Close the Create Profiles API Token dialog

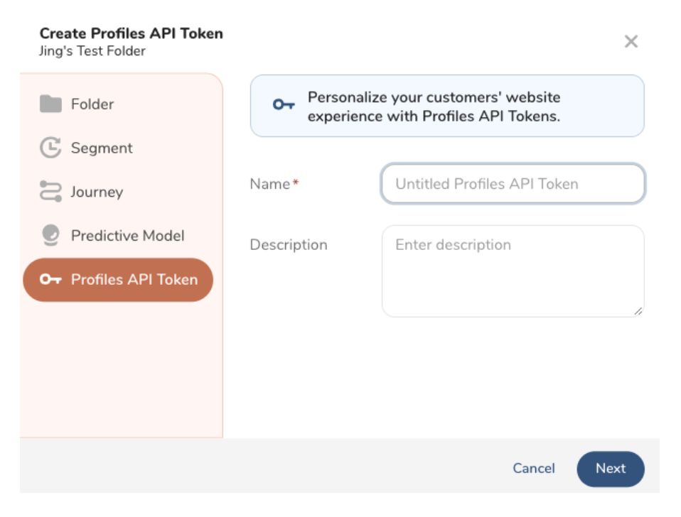631,42
